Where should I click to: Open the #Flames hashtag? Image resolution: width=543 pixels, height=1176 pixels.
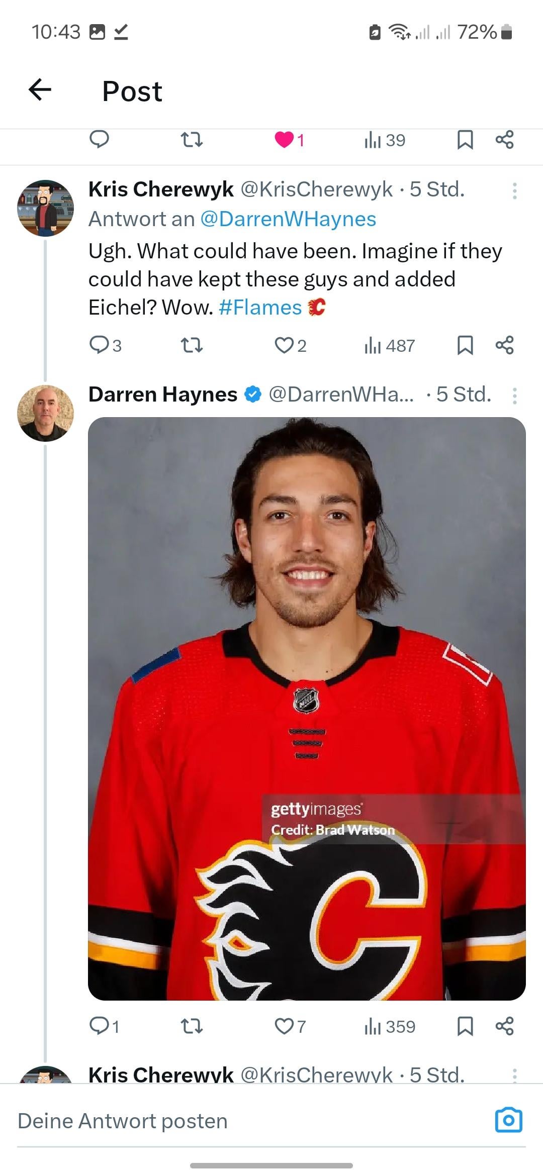[260, 308]
